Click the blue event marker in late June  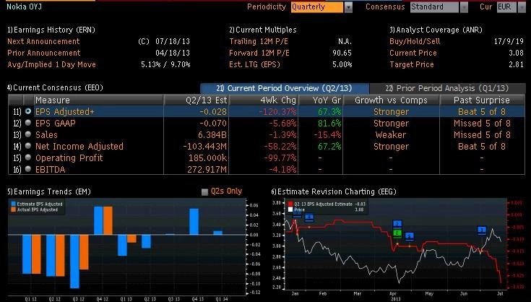tap(482, 230)
